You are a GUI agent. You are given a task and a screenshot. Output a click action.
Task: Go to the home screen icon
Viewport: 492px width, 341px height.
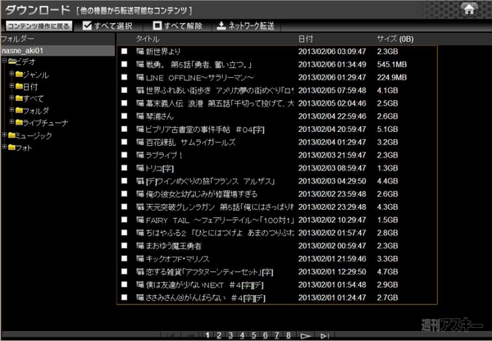pyautogui.click(x=469, y=9)
